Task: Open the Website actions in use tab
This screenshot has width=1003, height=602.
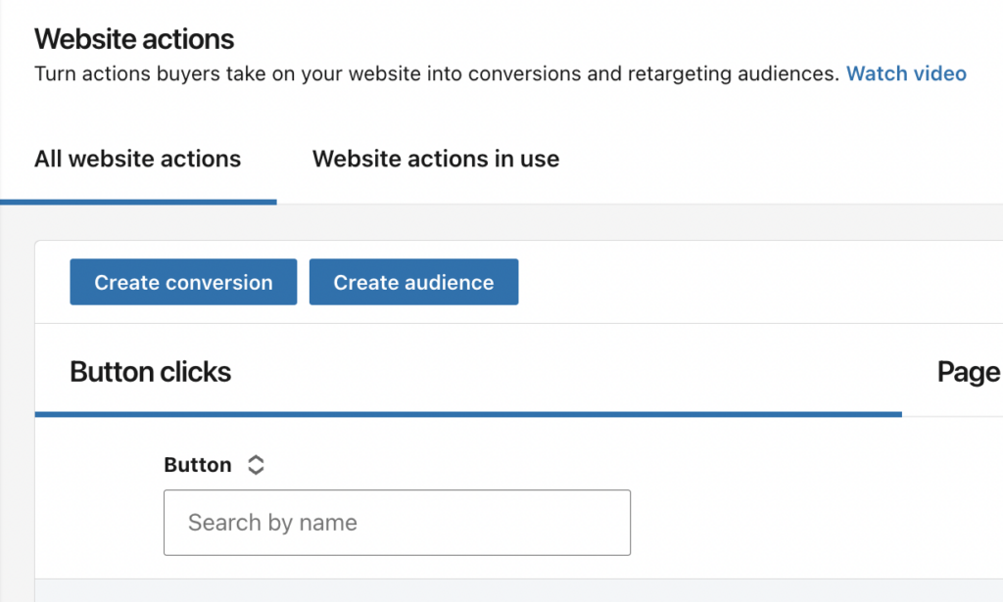Action: [436, 159]
